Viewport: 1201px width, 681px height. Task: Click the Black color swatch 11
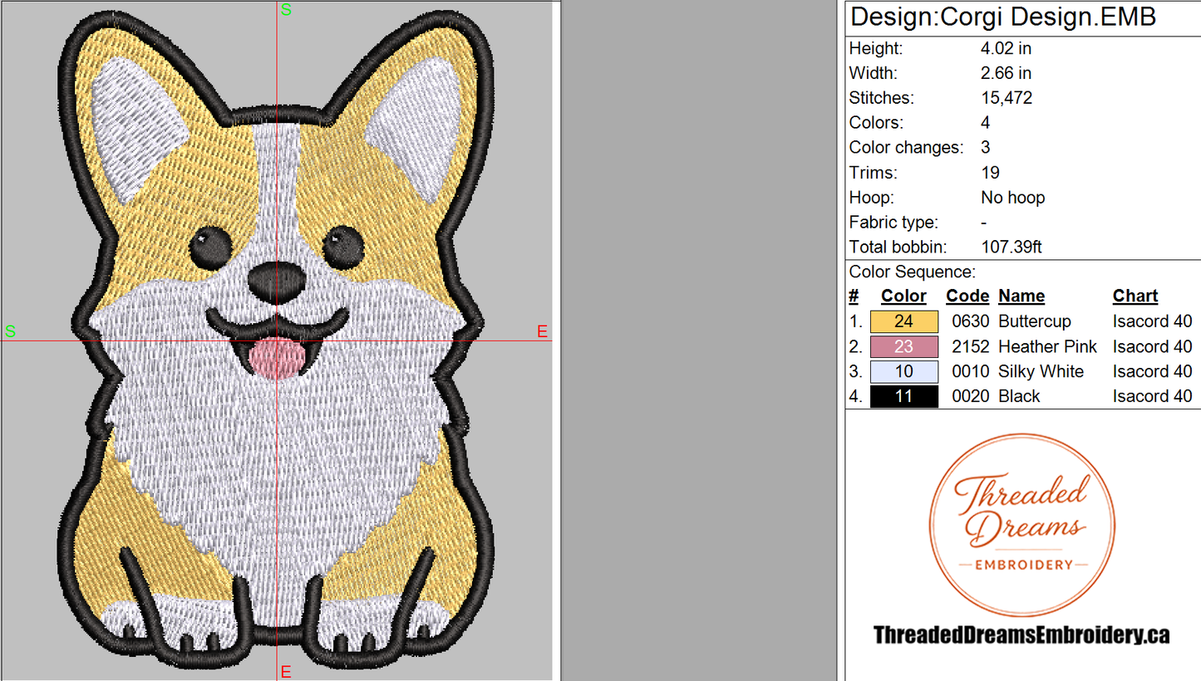tap(904, 396)
